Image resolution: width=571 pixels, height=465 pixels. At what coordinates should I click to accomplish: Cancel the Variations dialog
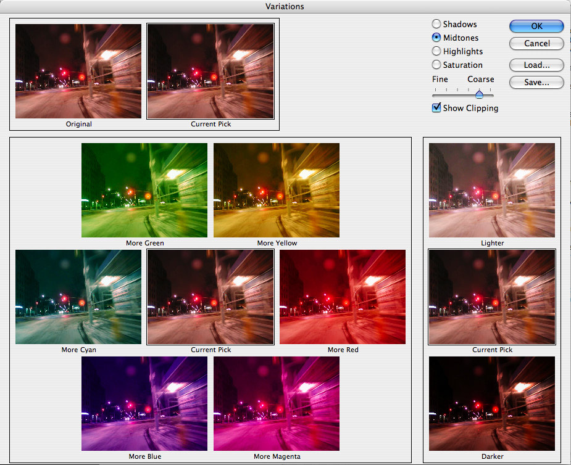point(536,44)
